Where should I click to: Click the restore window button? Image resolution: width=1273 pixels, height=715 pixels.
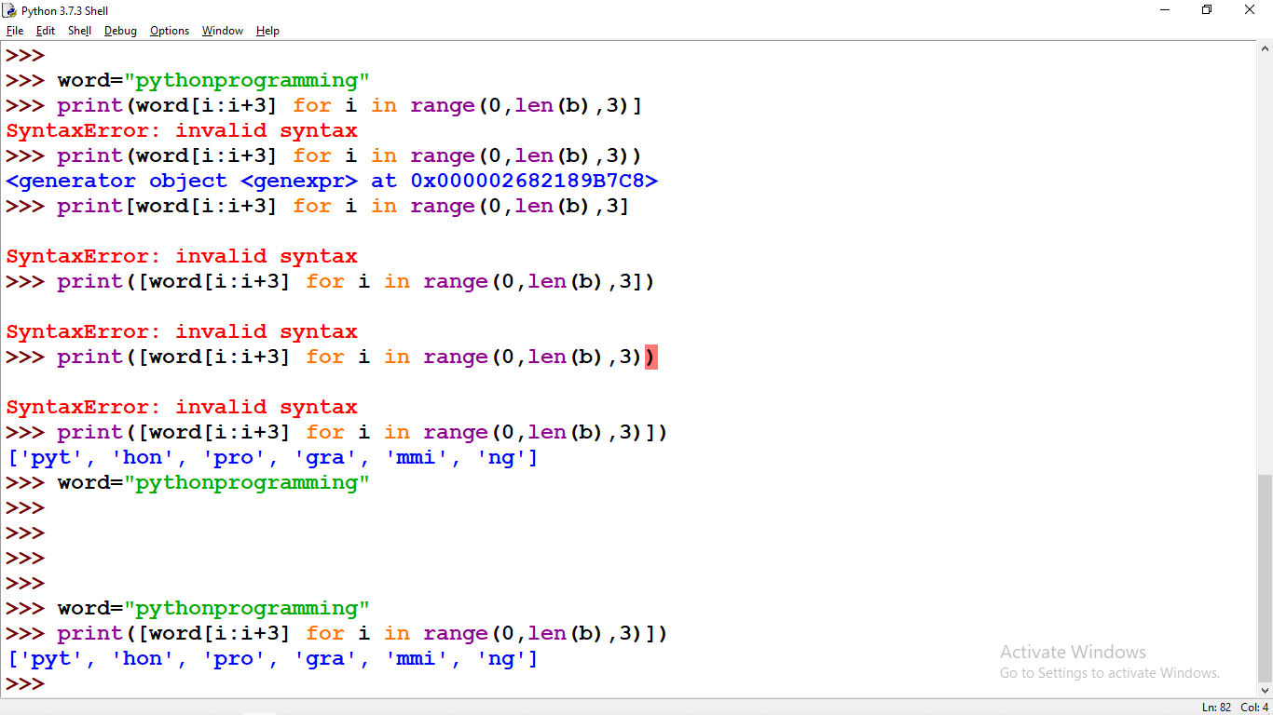1206,9
